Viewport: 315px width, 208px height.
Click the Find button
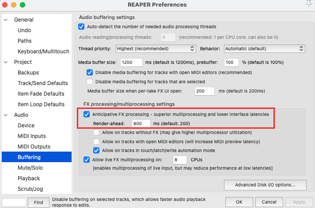click(38, 202)
